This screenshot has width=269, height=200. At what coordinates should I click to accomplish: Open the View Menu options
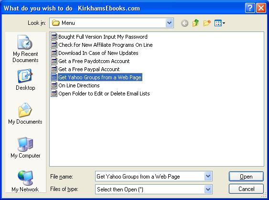(x=220, y=23)
